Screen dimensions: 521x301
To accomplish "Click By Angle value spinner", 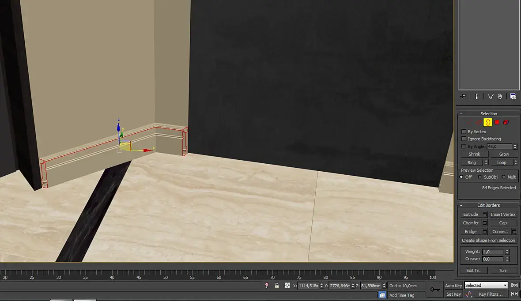I will pyautogui.click(x=515, y=147).
